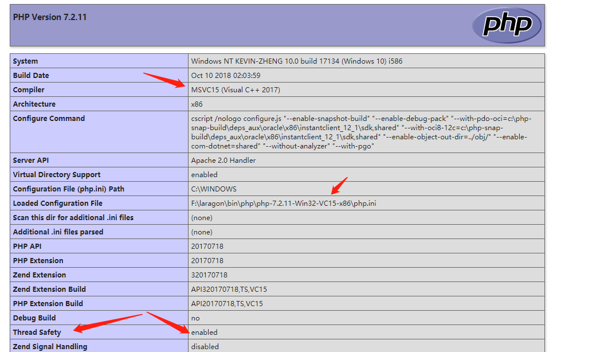Click the 'disabled' Zend Signal Handling value
The image size is (596, 352).
[205, 347]
